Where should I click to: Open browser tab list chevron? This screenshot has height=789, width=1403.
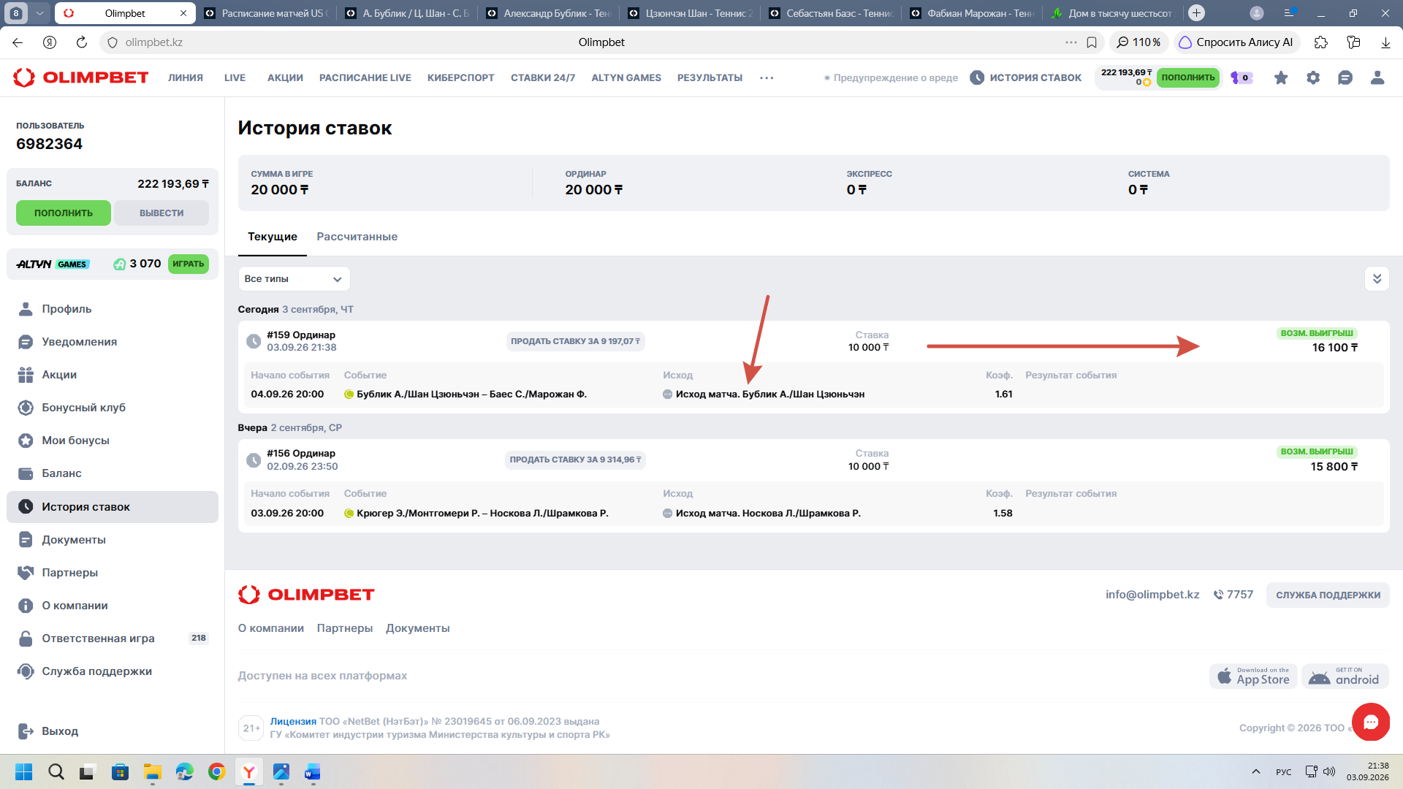40,13
